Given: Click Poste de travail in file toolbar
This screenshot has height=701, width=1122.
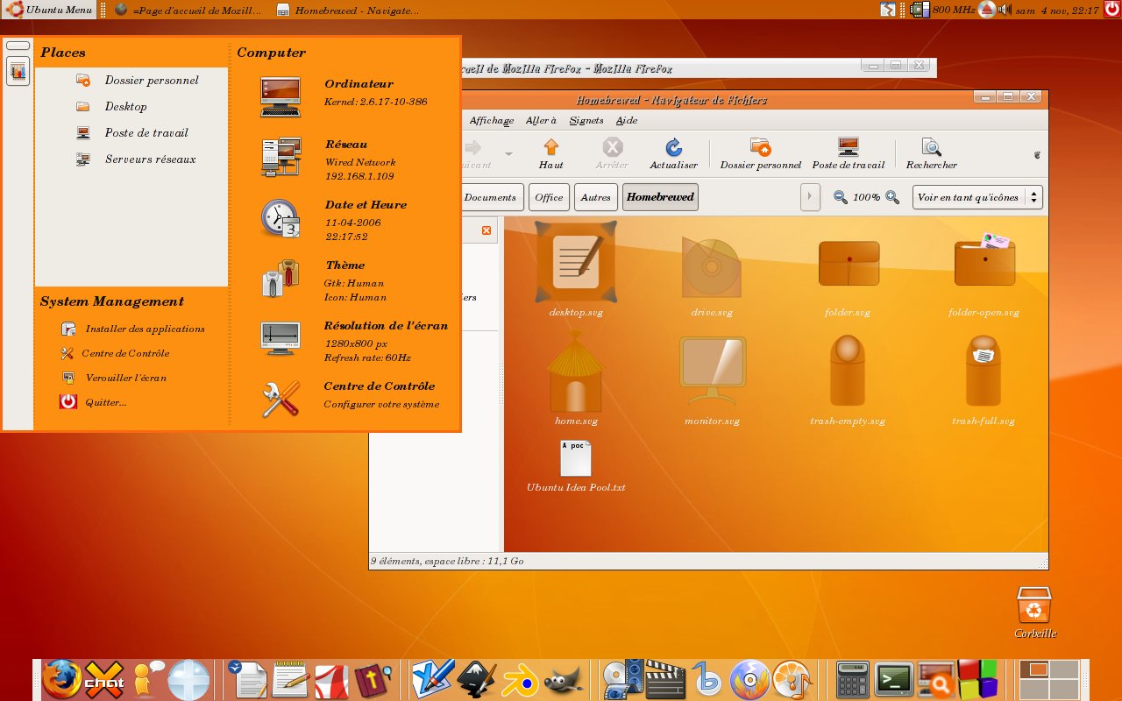Looking at the screenshot, I should tap(848, 153).
